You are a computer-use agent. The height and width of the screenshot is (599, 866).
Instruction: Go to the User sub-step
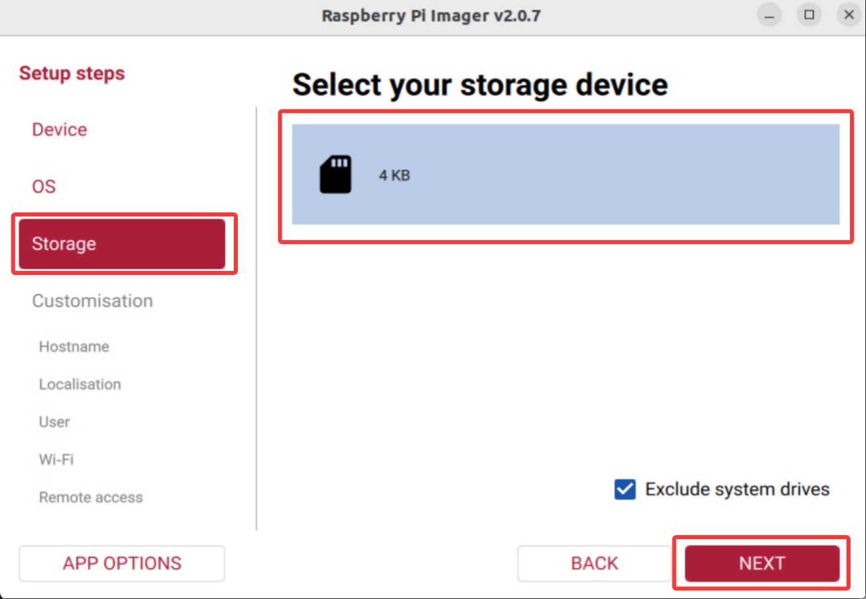(x=54, y=422)
